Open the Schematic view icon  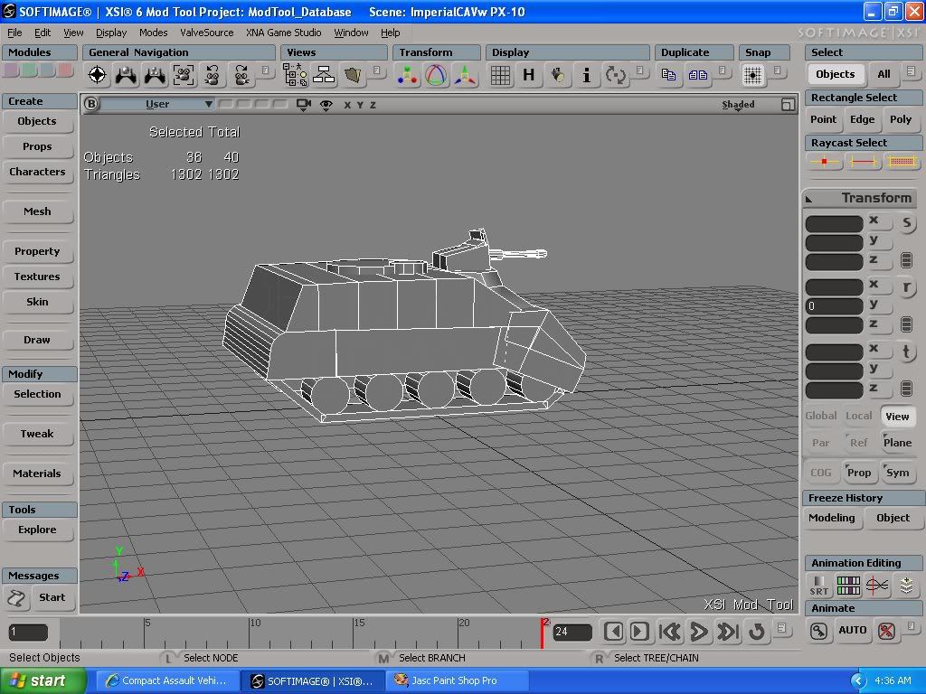(324, 75)
